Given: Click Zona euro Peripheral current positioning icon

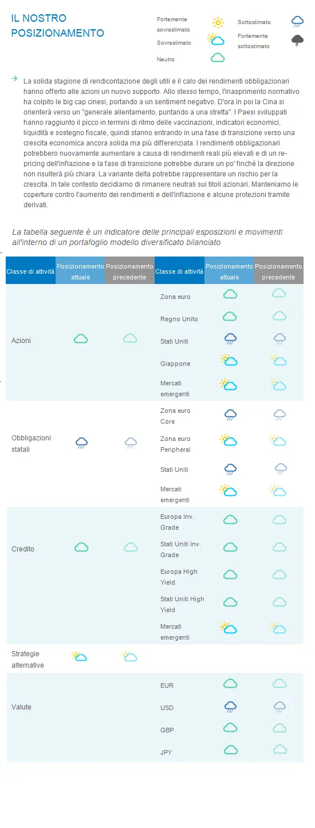Looking at the screenshot, I should (229, 440).
